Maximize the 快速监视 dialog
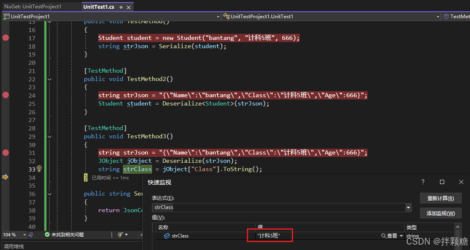 click(x=442, y=182)
